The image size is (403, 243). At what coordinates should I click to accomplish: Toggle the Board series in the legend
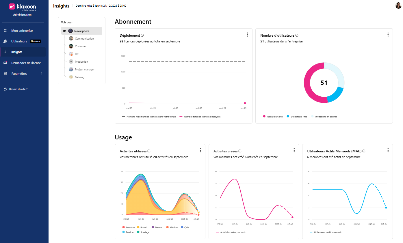(142, 227)
